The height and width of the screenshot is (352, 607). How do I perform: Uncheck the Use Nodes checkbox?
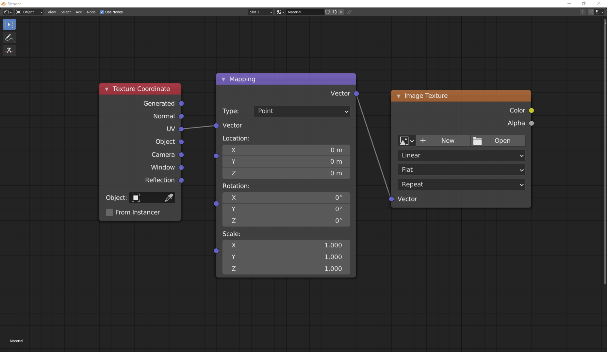102,12
